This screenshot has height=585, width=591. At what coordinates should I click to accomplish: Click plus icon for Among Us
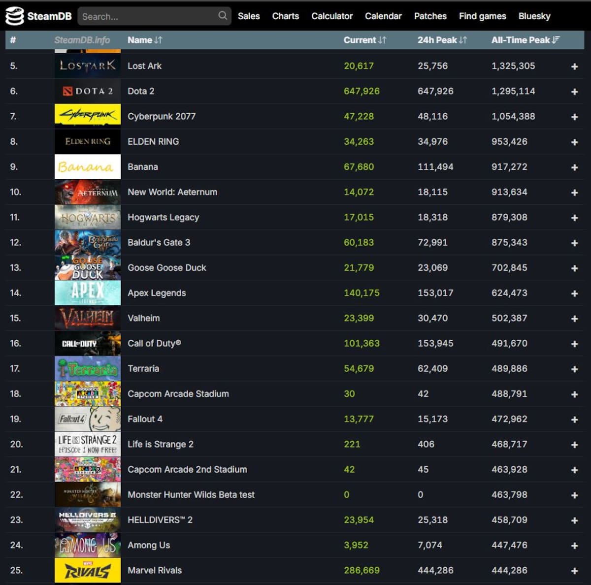(x=574, y=546)
